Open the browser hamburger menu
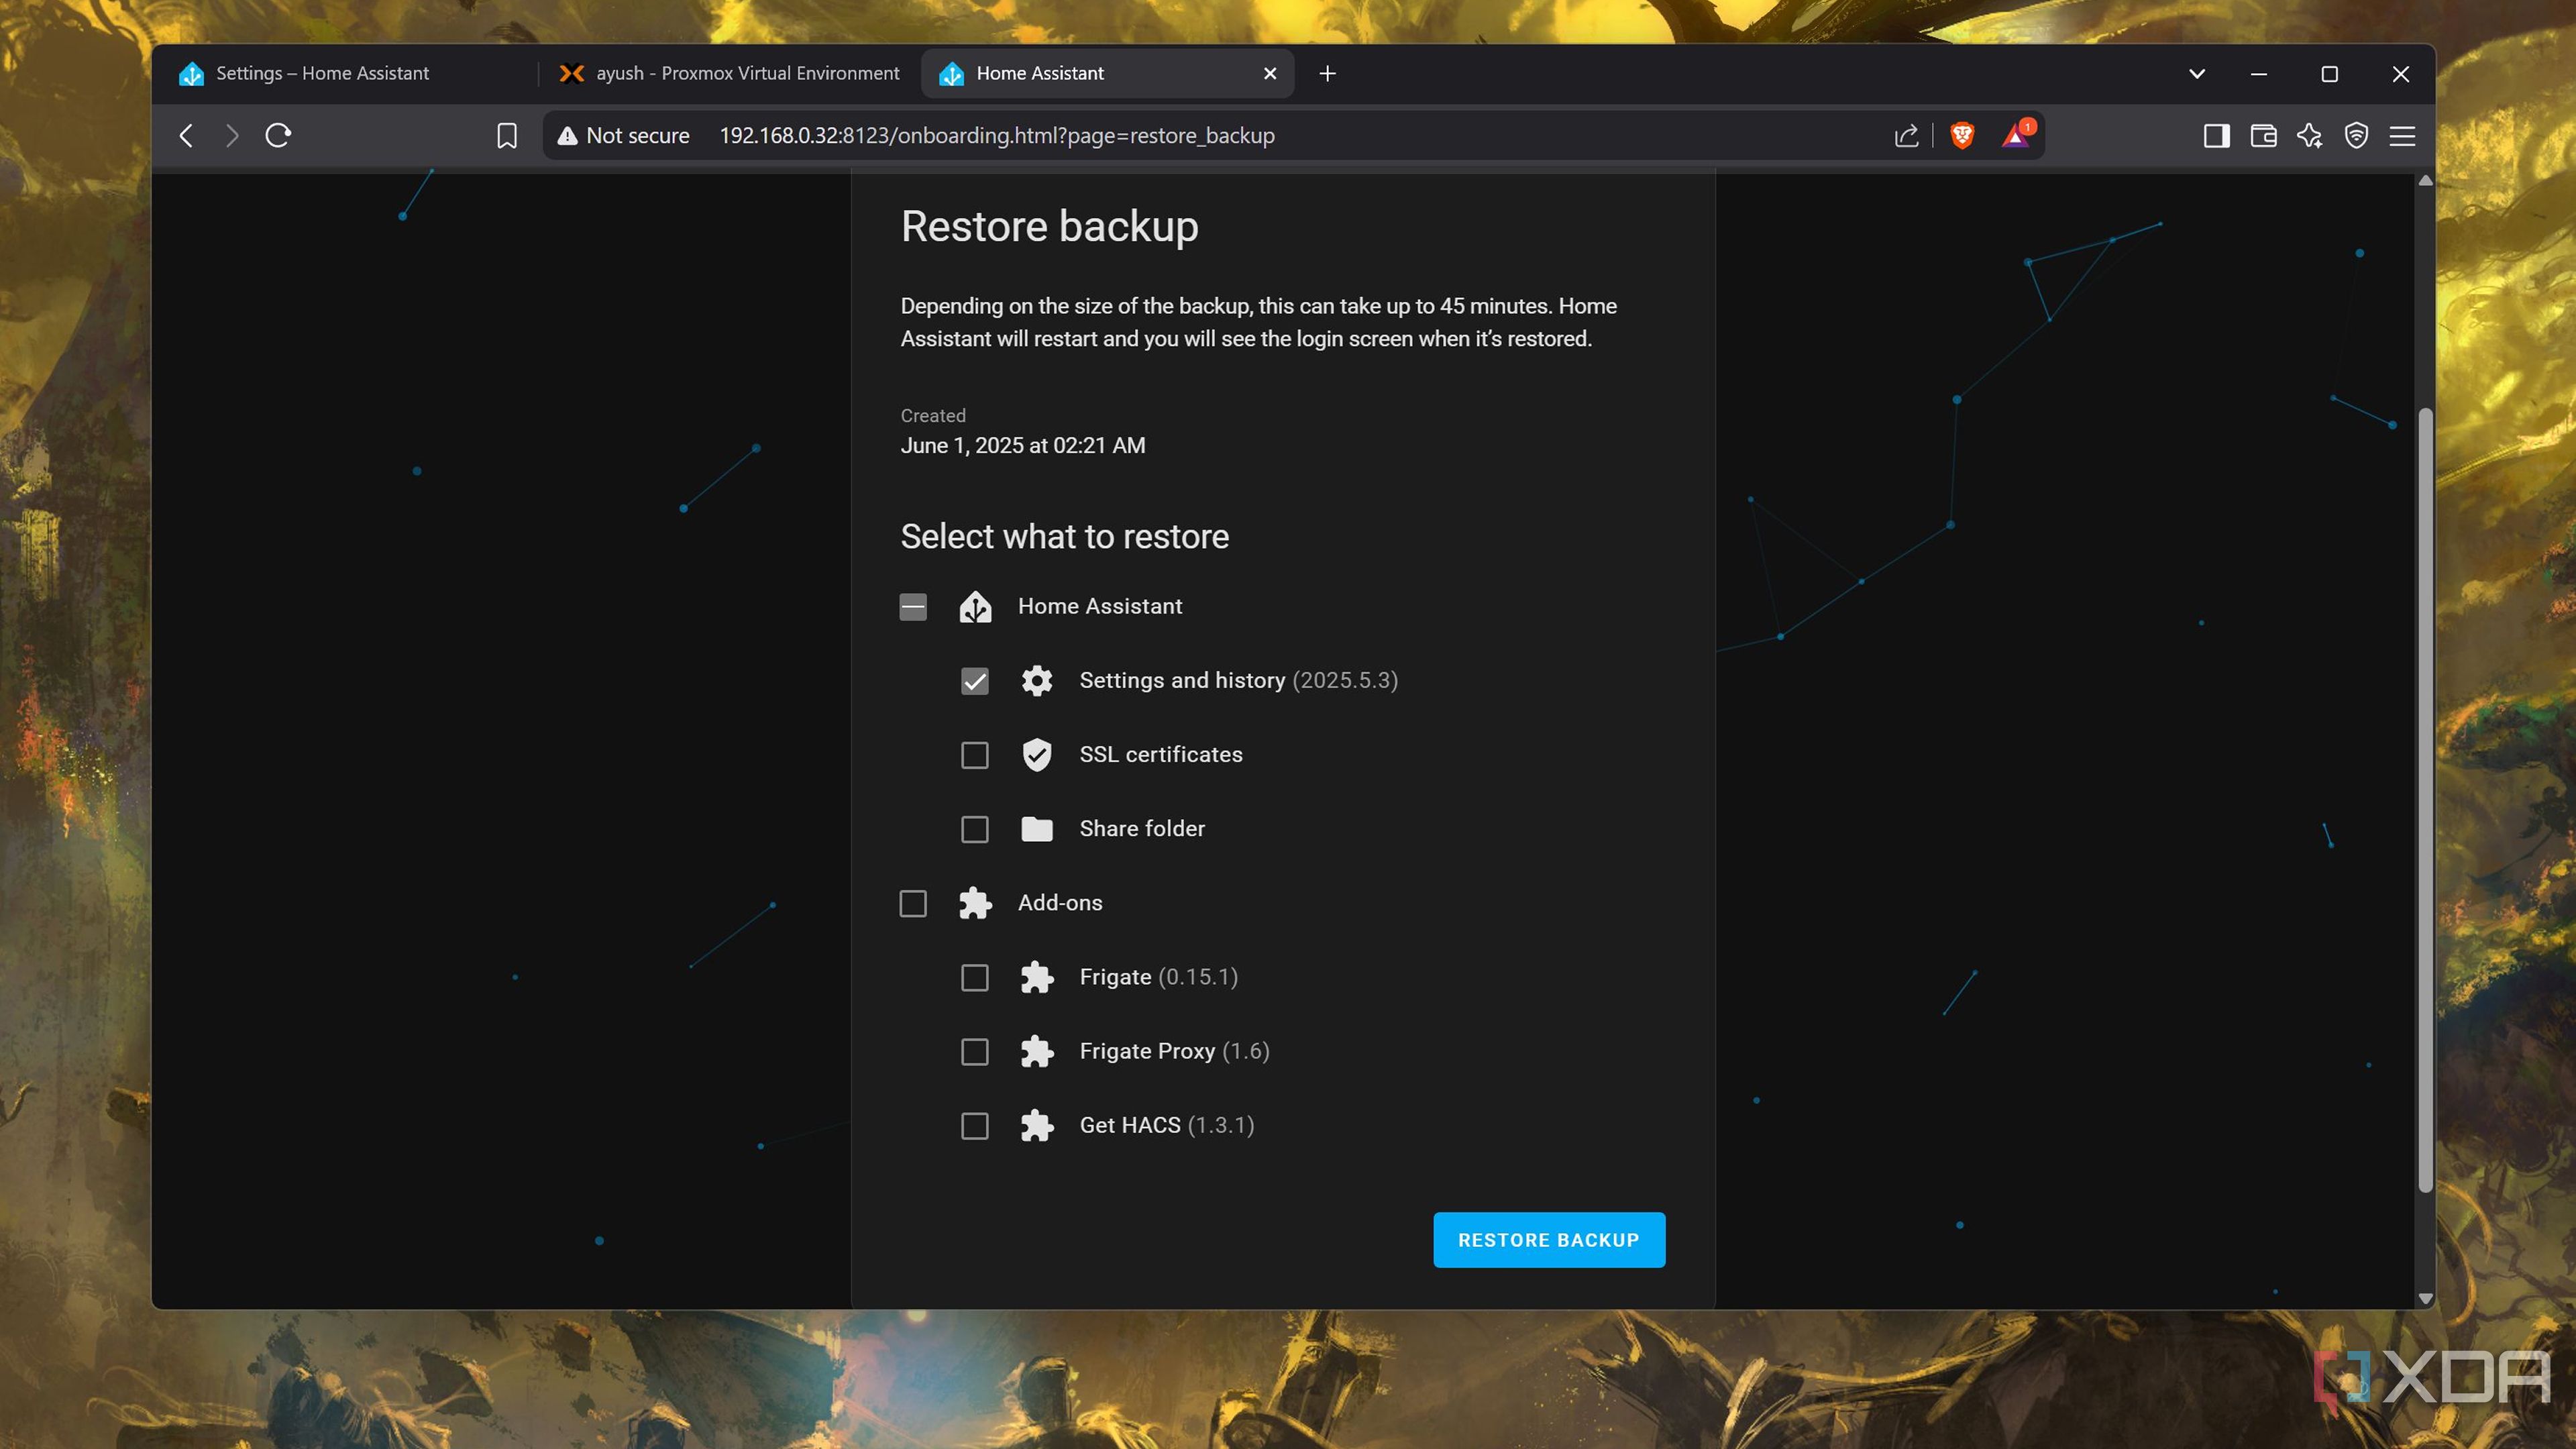 [2402, 136]
